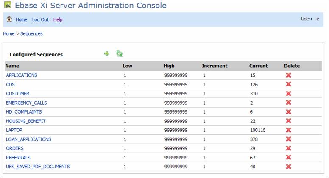This screenshot has width=329, height=178.
Task: Open the REFERRALS sequence
Action: point(18,158)
